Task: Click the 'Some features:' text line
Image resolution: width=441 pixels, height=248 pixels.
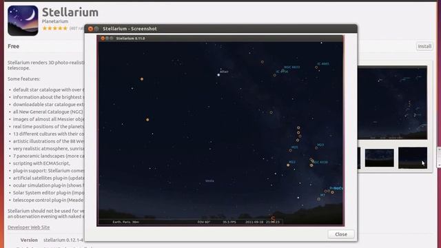Action: [24, 79]
